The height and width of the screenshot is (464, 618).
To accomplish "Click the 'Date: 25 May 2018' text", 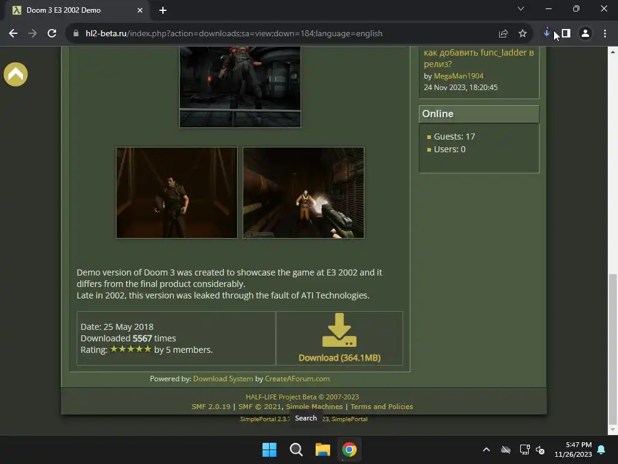I will pos(117,327).
